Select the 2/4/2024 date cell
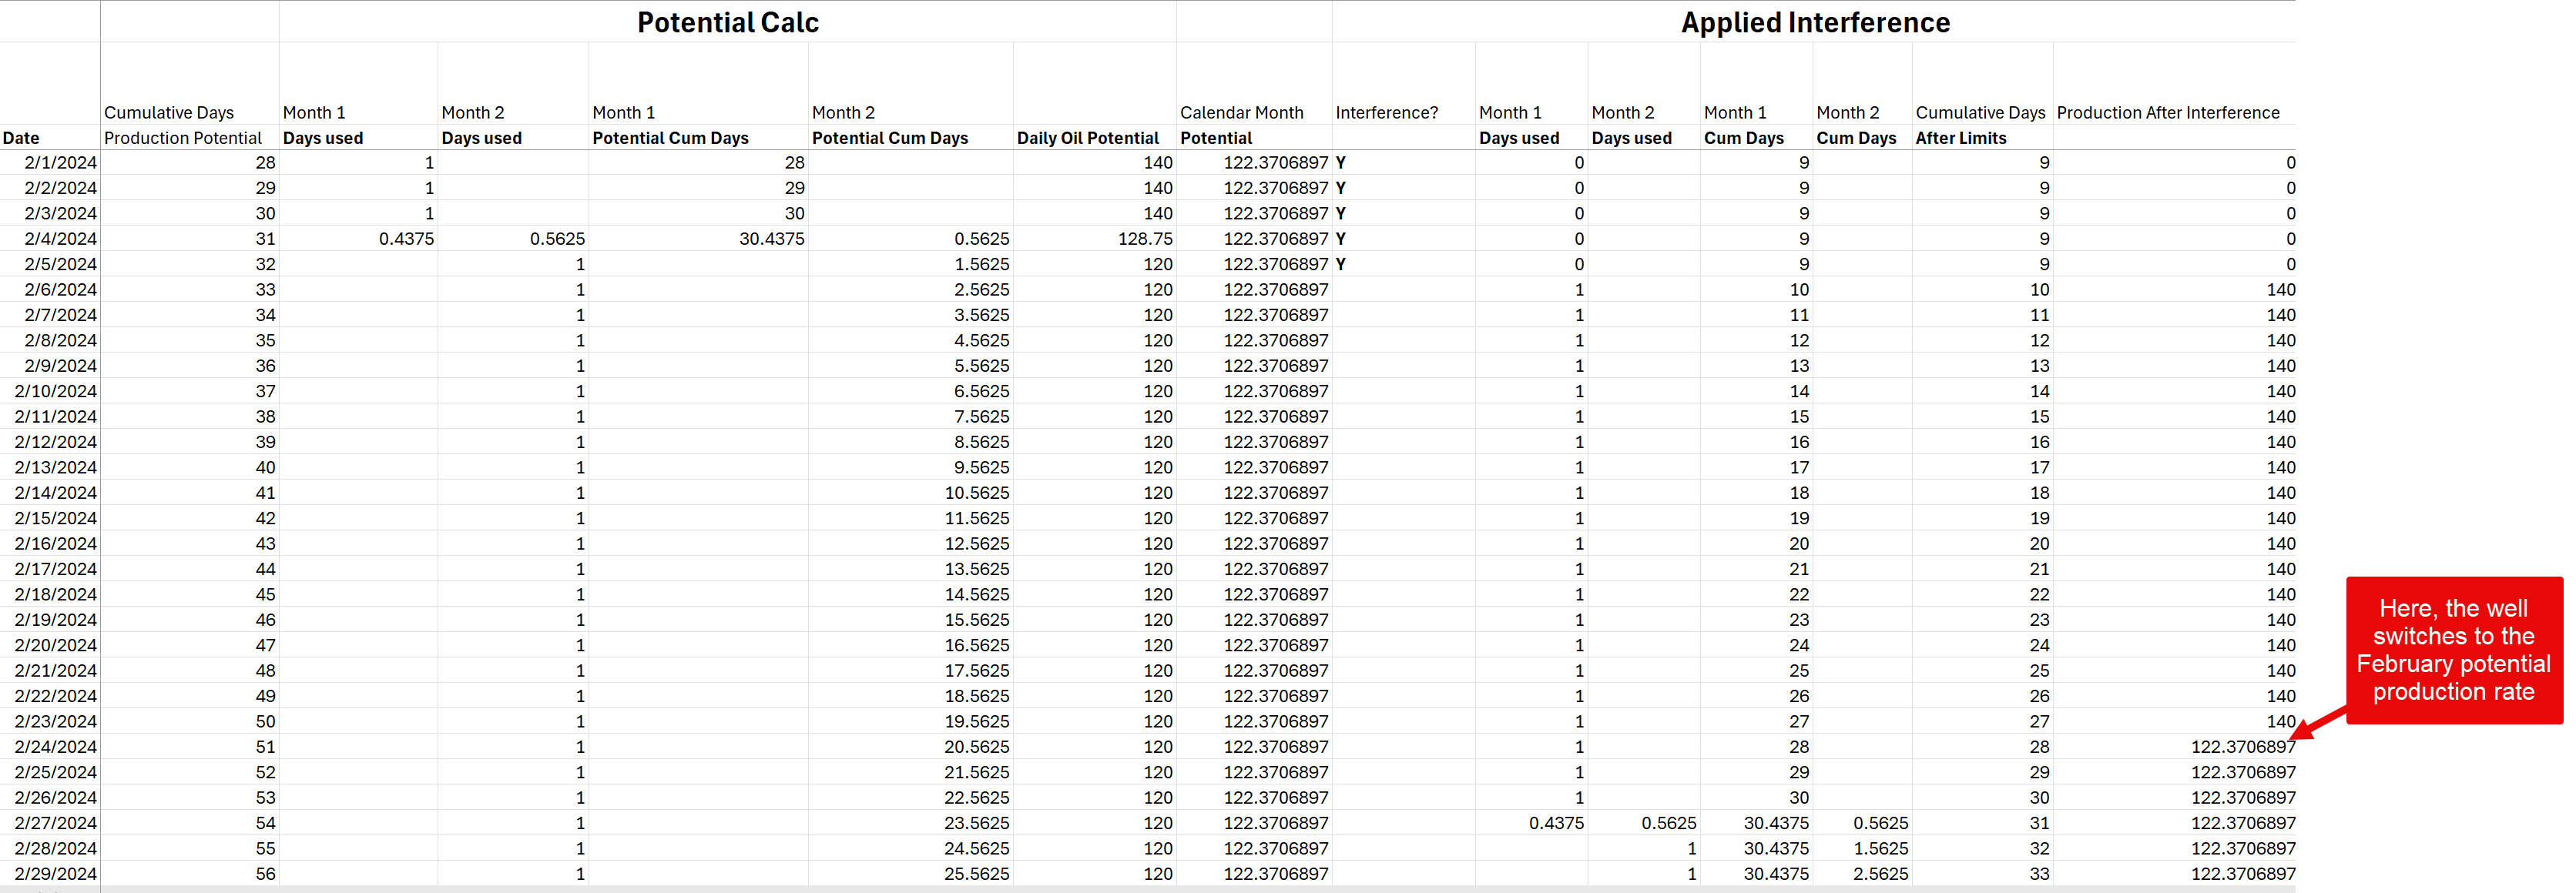This screenshot has height=893, width=2576. click(60, 239)
